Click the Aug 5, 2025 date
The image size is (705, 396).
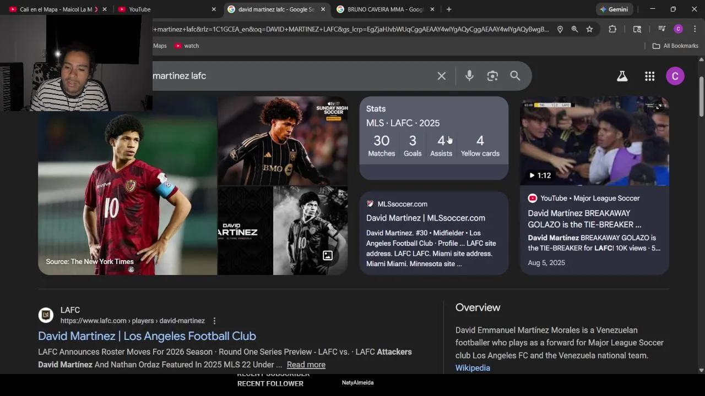pyautogui.click(x=546, y=263)
